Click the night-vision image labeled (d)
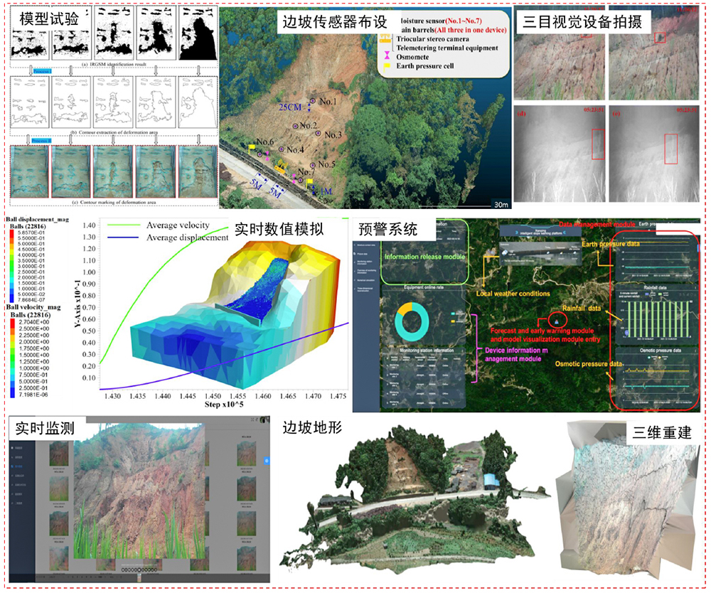The height and width of the screenshot is (593, 711). click(x=559, y=154)
